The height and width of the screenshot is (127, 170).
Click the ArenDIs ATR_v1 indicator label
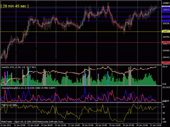point(18,67)
